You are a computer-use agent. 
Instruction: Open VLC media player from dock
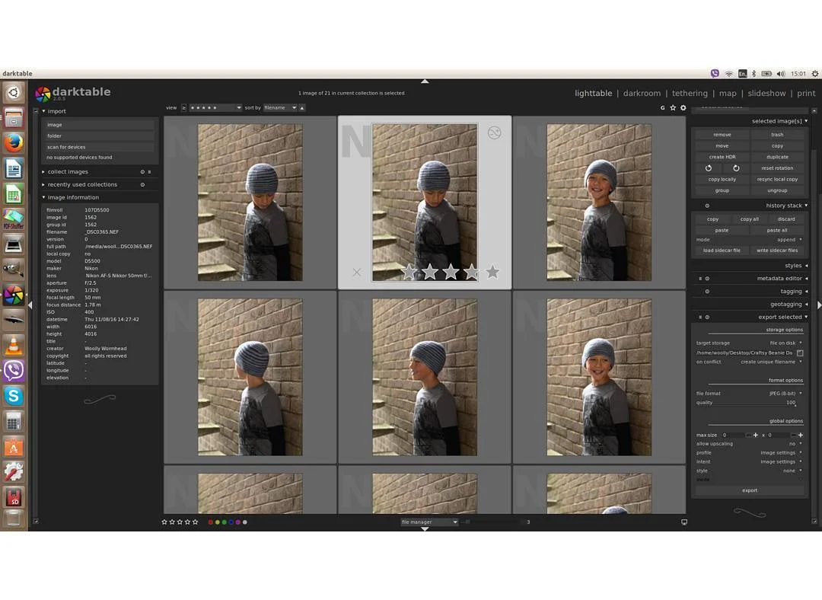coord(14,345)
